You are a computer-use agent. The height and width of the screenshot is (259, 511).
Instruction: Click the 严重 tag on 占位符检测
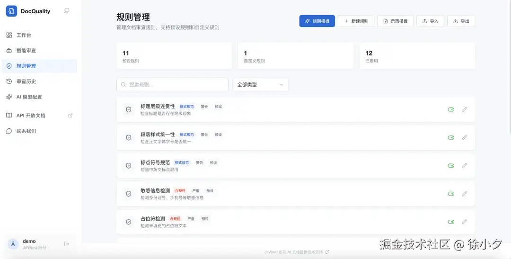(x=191, y=219)
